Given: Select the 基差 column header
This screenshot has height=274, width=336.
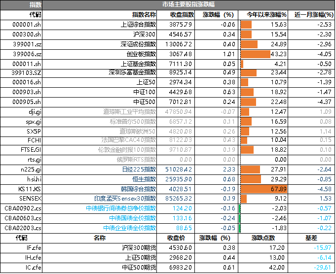Looking at the screenshot, I should click(311, 238).
